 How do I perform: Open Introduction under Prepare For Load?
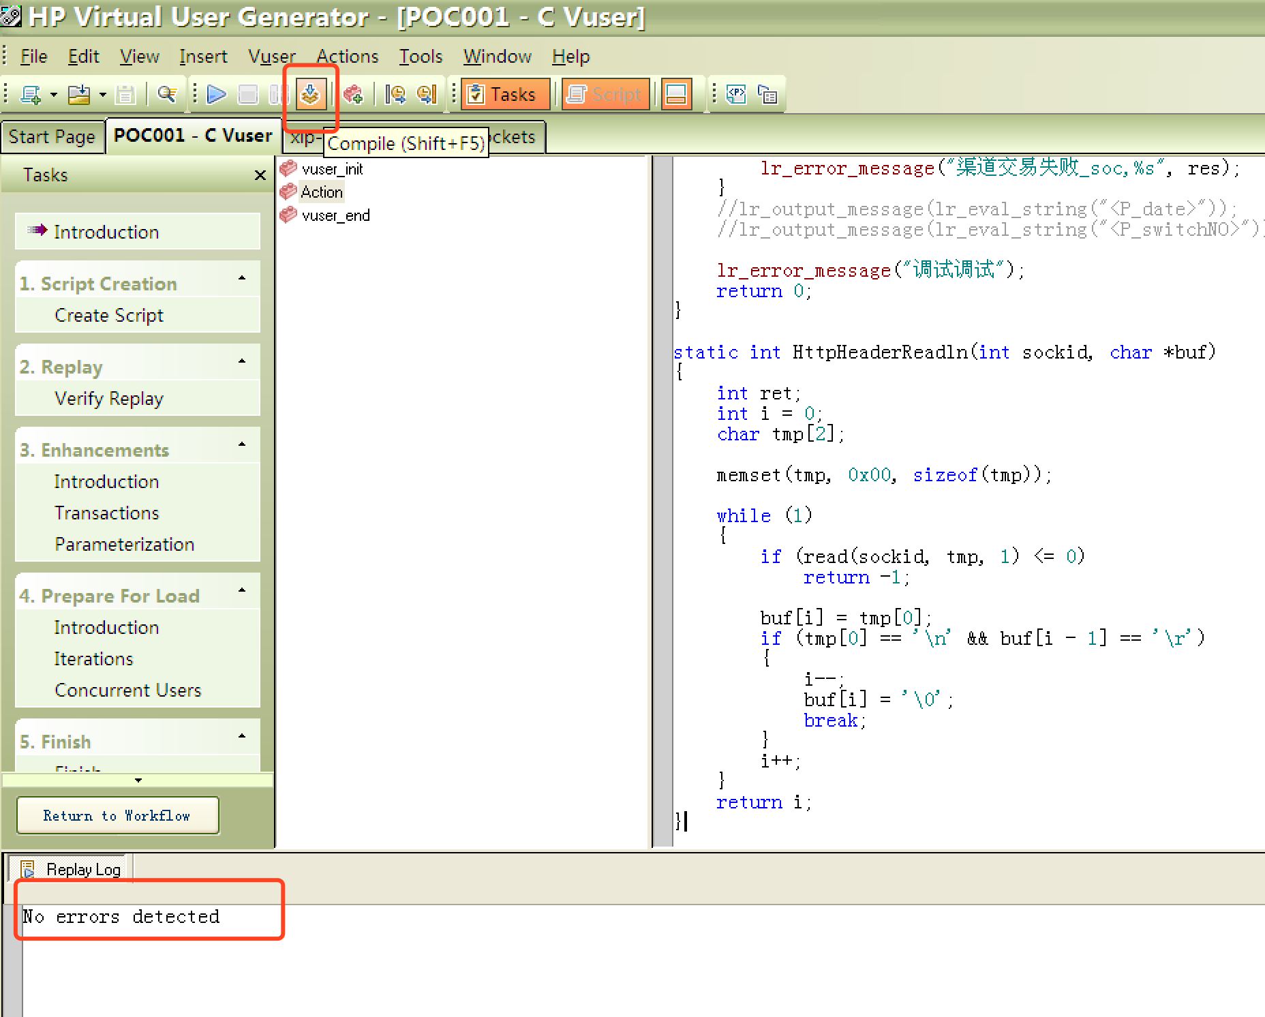point(106,628)
